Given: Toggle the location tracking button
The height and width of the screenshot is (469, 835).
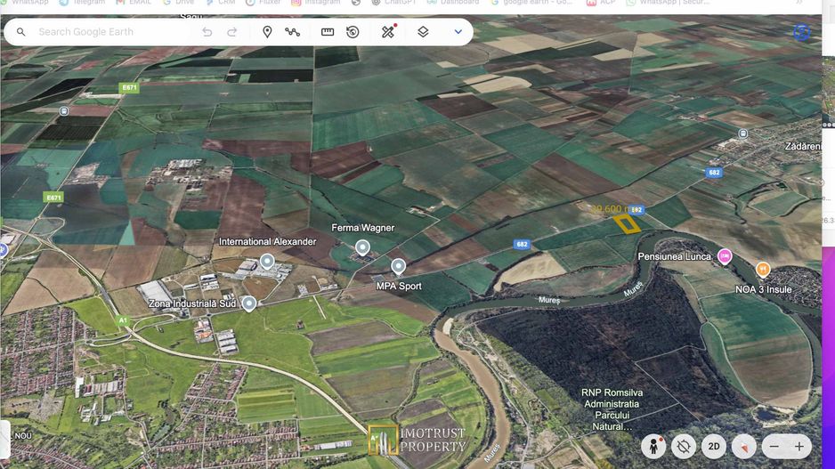Looking at the screenshot, I should (x=684, y=446).
